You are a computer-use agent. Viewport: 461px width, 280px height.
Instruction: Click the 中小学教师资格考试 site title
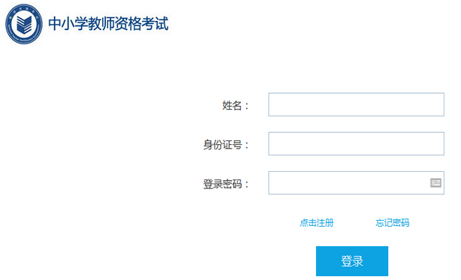(108, 24)
